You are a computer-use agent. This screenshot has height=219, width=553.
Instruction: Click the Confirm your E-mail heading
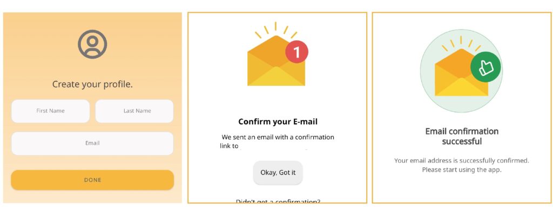pos(278,122)
